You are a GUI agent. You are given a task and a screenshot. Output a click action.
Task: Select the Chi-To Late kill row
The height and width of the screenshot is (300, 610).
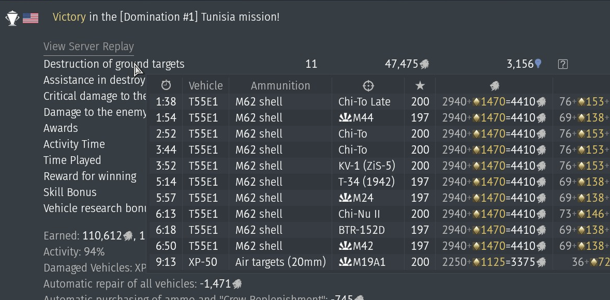pos(379,102)
